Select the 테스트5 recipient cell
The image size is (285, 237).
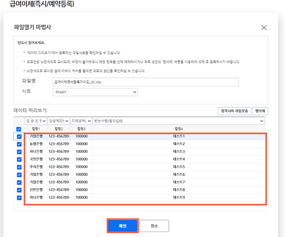[x=179, y=167]
